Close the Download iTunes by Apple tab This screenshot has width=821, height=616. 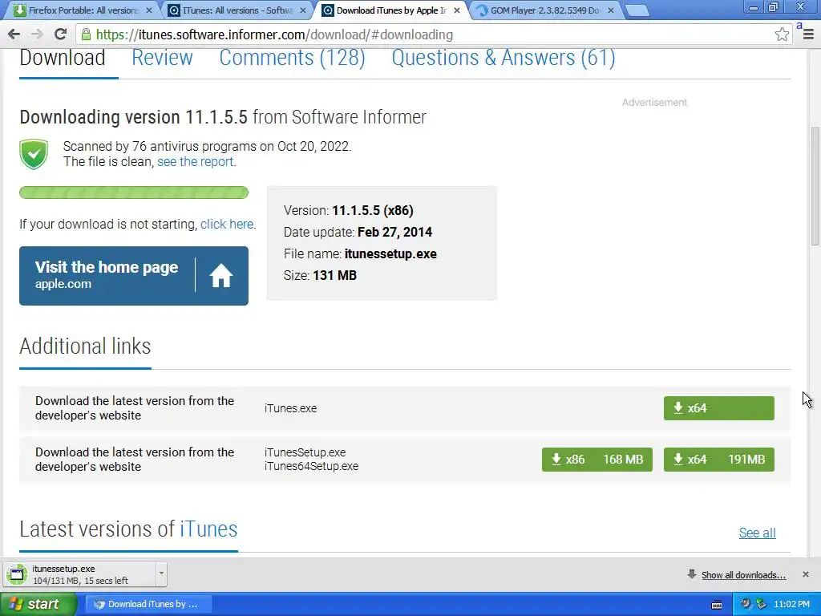pos(456,10)
